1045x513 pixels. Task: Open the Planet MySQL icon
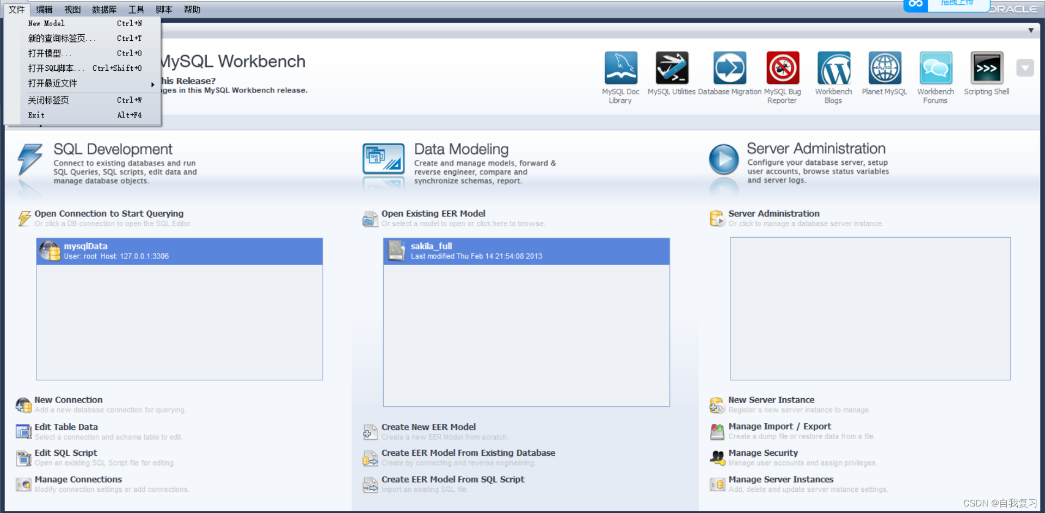[884, 68]
